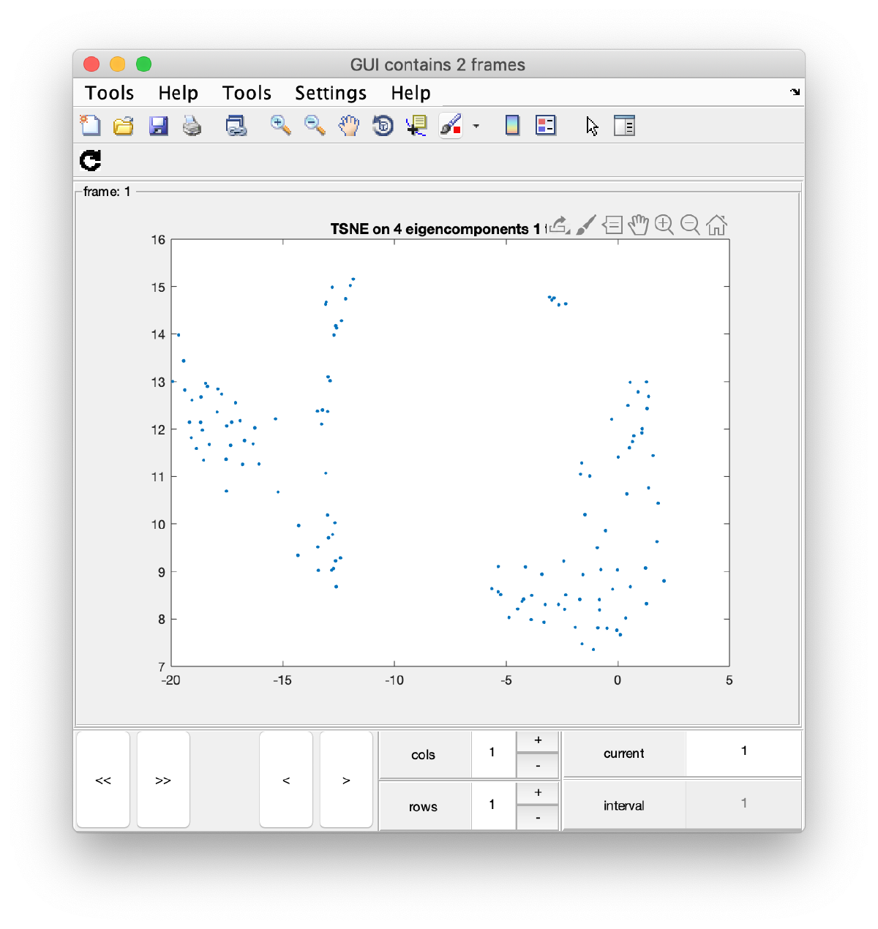The width and height of the screenshot is (878, 929).
Task: Select the data brushing tool in the figure toolbar
Action: (585, 225)
